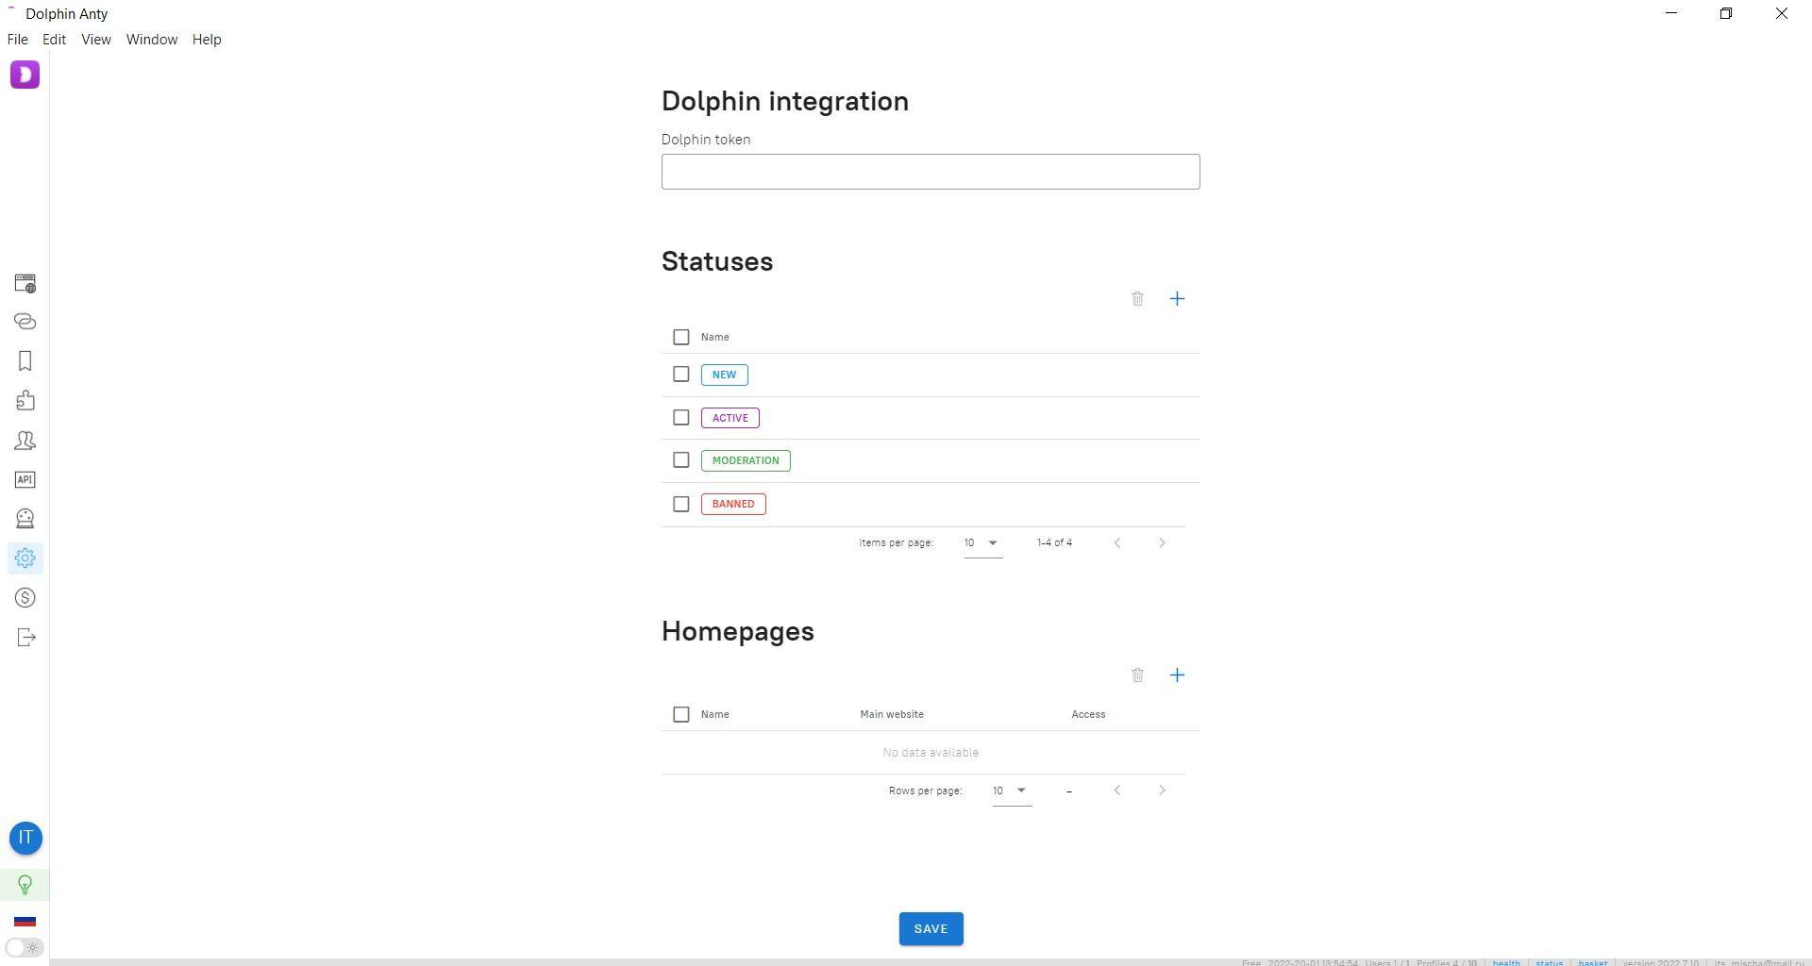The width and height of the screenshot is (1812, 966).
Task: Click the 'Rows per page:' label
Action: tap(925, 791)
